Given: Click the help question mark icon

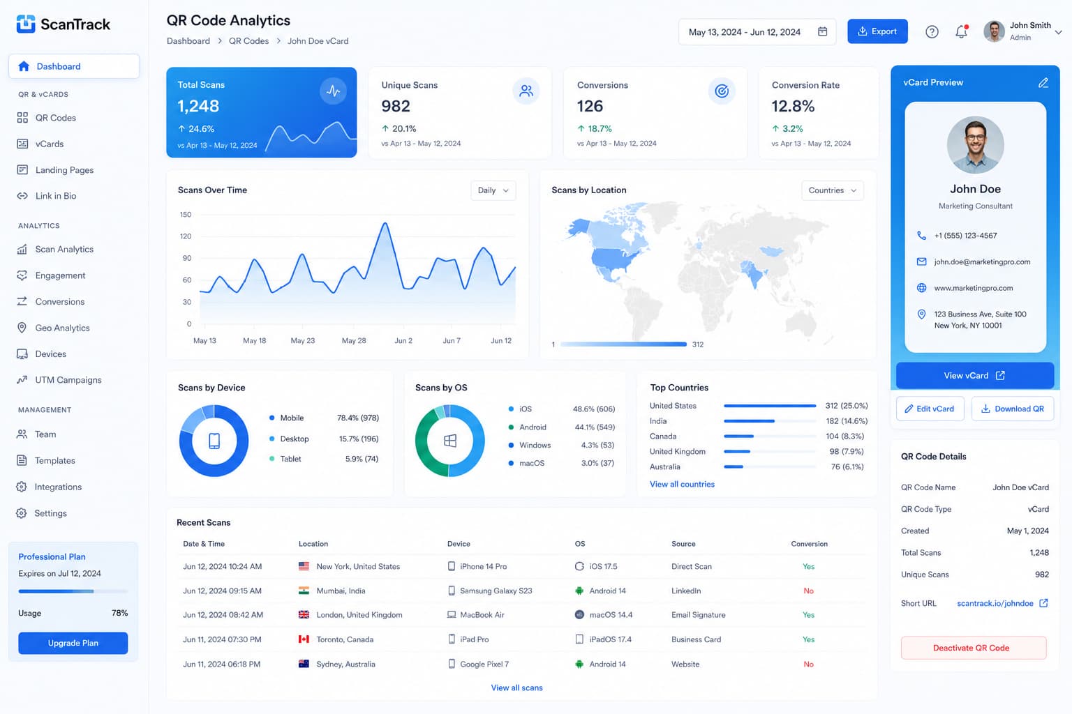Looking at the screenshot, I should point(932,31).
